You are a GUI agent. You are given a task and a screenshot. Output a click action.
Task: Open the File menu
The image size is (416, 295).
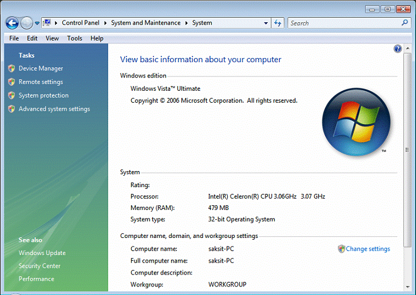[14, 38]
